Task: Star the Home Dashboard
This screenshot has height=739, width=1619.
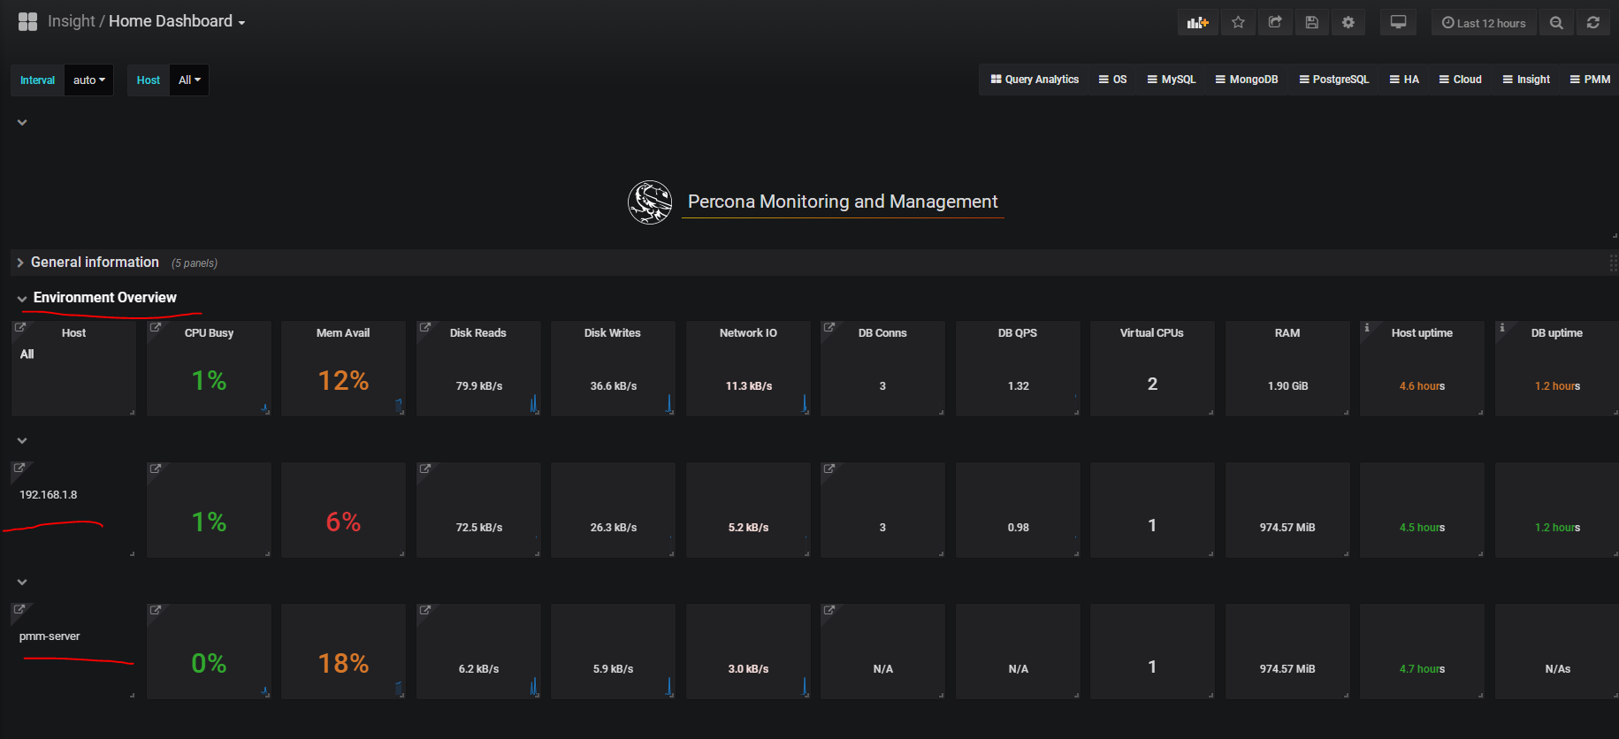Action: (x=1238, y=23)
